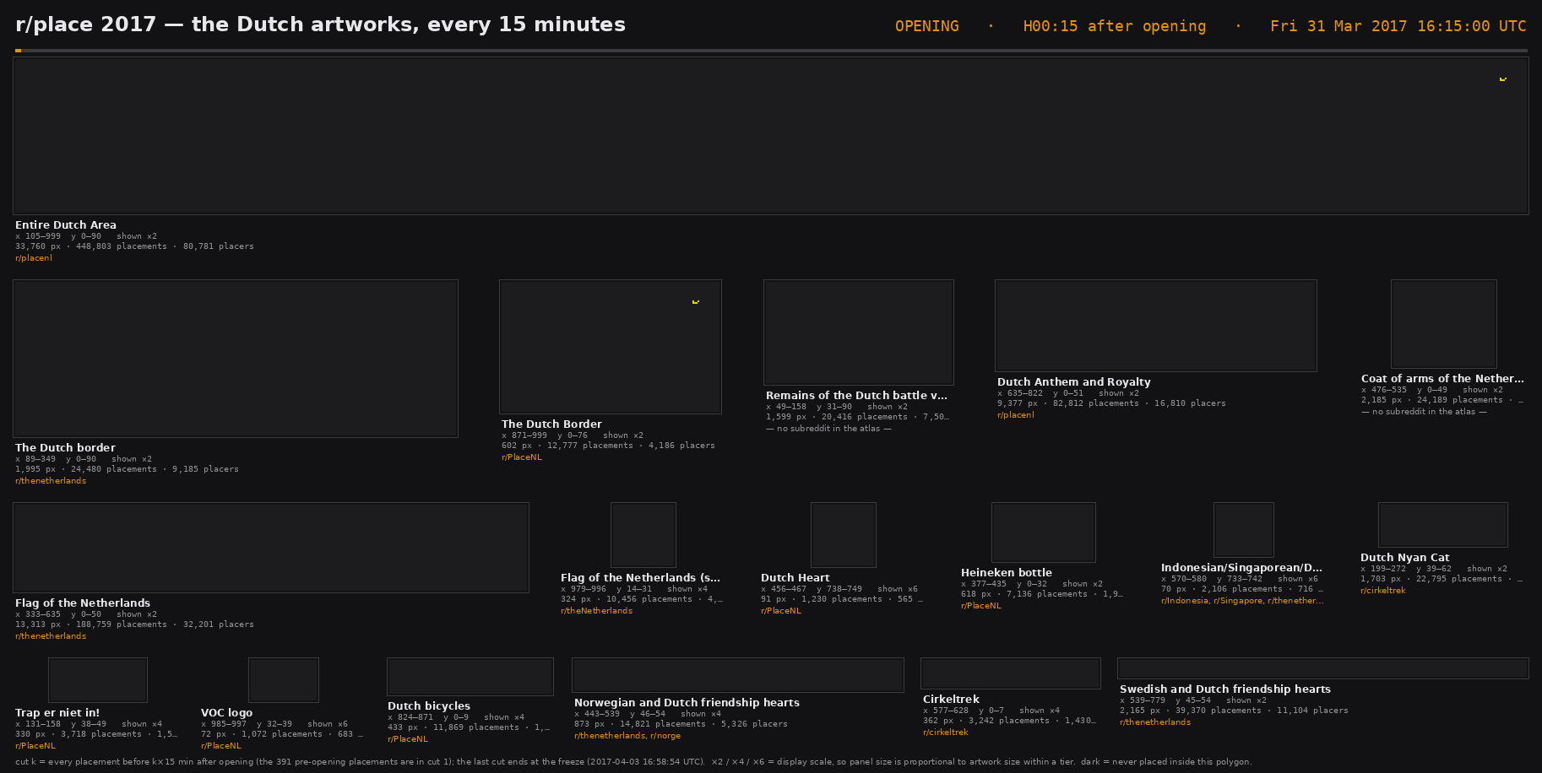The width and height of the screenshot is (1542, 773).
Task: Select 'VOC logo' title text
Action: coord(227,713)
